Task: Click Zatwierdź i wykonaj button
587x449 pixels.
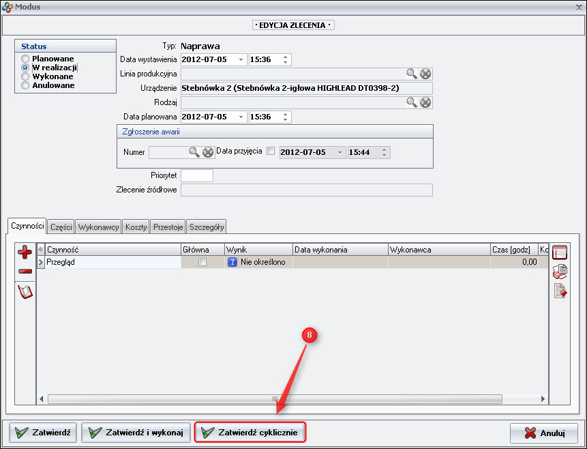Action: pos(136,433)
